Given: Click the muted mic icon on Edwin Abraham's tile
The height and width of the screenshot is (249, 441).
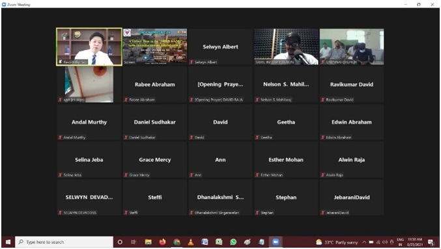Looking at the screenshot, I should pos(323,137).
